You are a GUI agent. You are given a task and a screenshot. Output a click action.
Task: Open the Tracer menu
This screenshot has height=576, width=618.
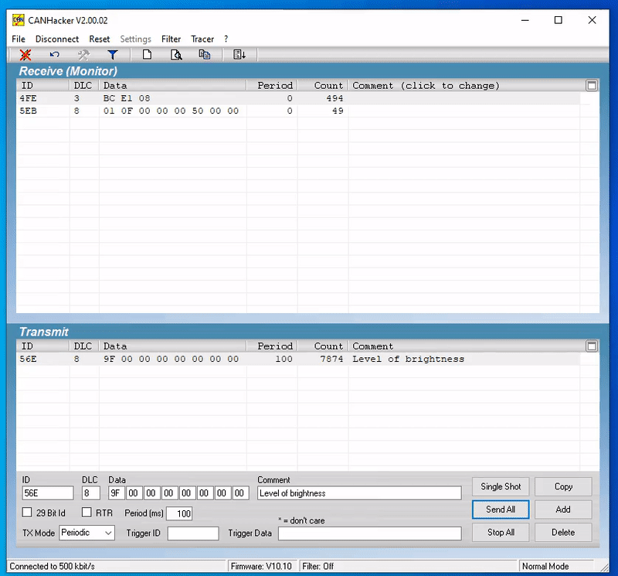coord(202,39)
